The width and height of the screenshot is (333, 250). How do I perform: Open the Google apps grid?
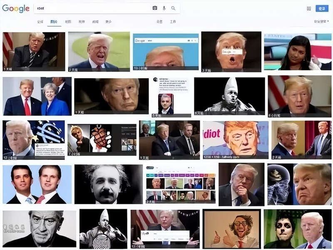309,8
